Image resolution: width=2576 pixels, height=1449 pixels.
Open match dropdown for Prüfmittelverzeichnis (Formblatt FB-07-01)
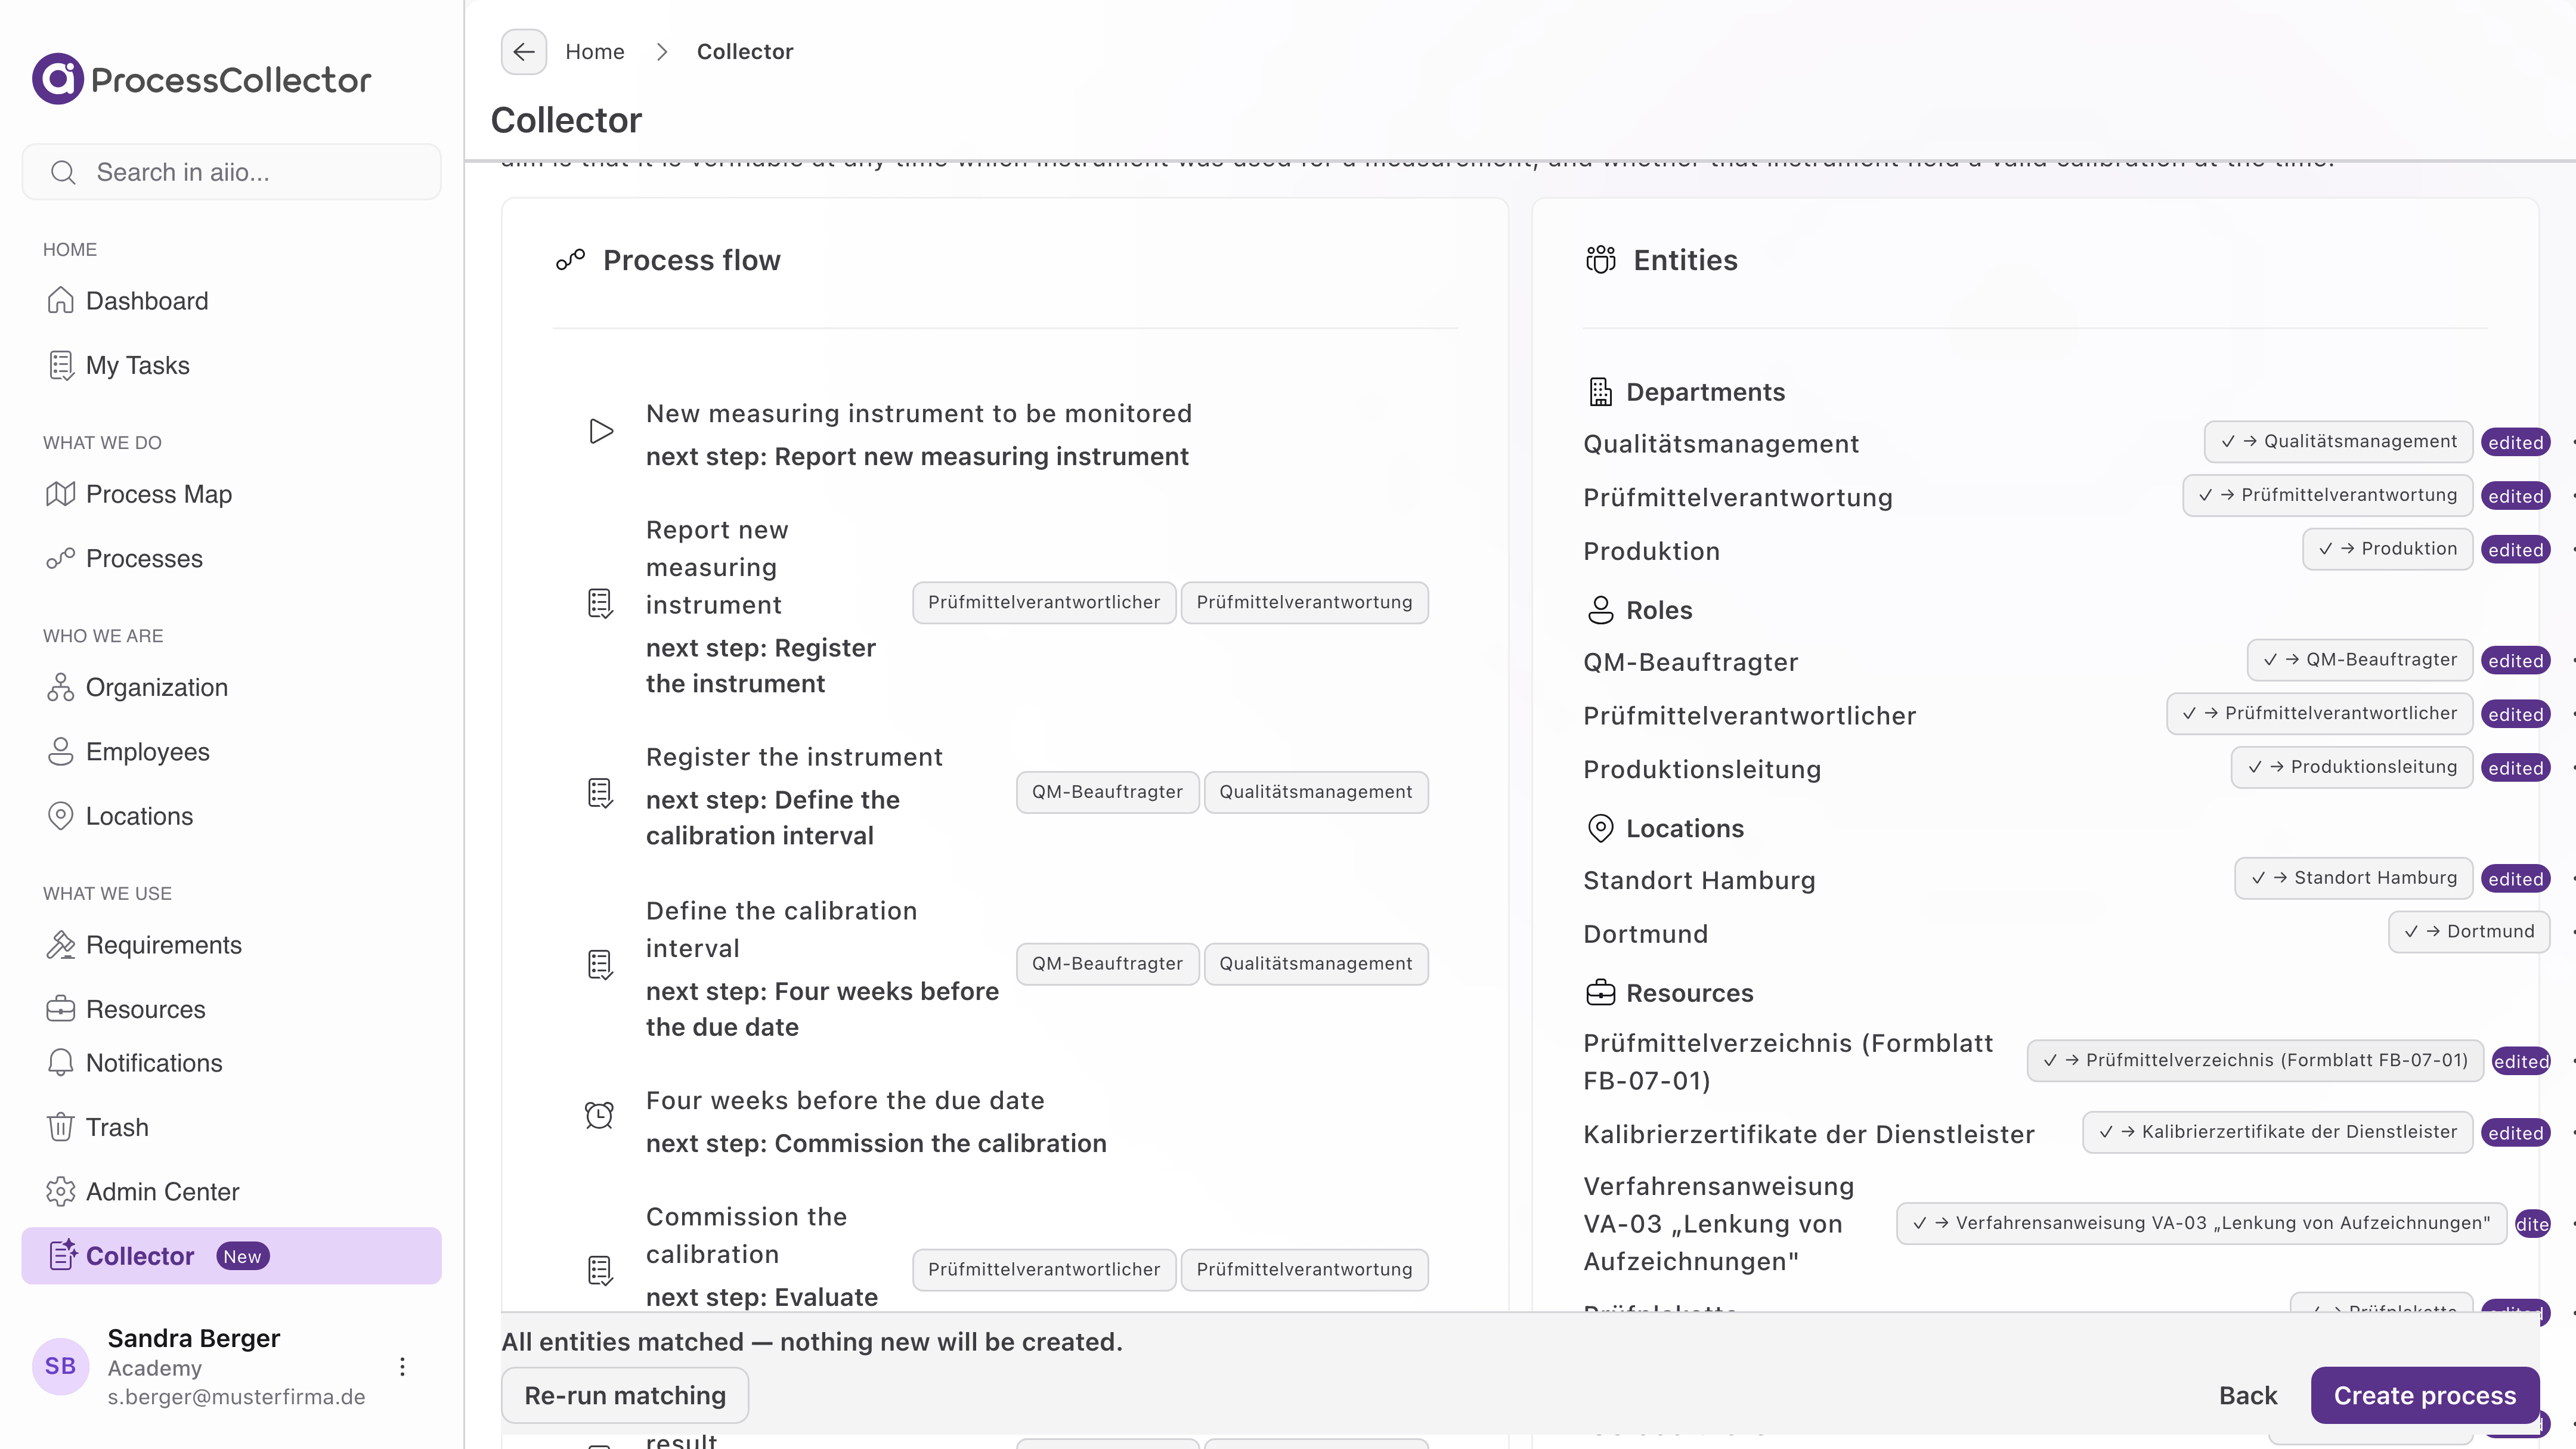[2255, 1061]
